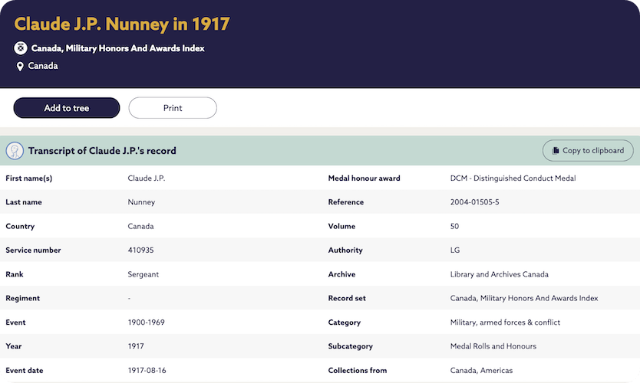Viewport: 640px width, 383px height.
Task: Click the clipboard icon in the copy button
Action: [555, 151]
